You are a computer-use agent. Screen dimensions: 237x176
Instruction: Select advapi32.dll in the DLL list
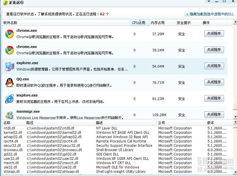(13, 137)
